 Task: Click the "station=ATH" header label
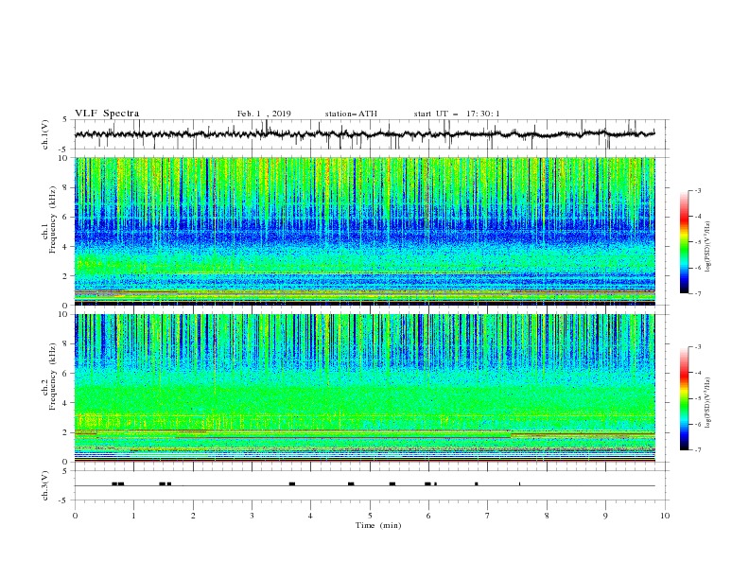pos(351,114)
